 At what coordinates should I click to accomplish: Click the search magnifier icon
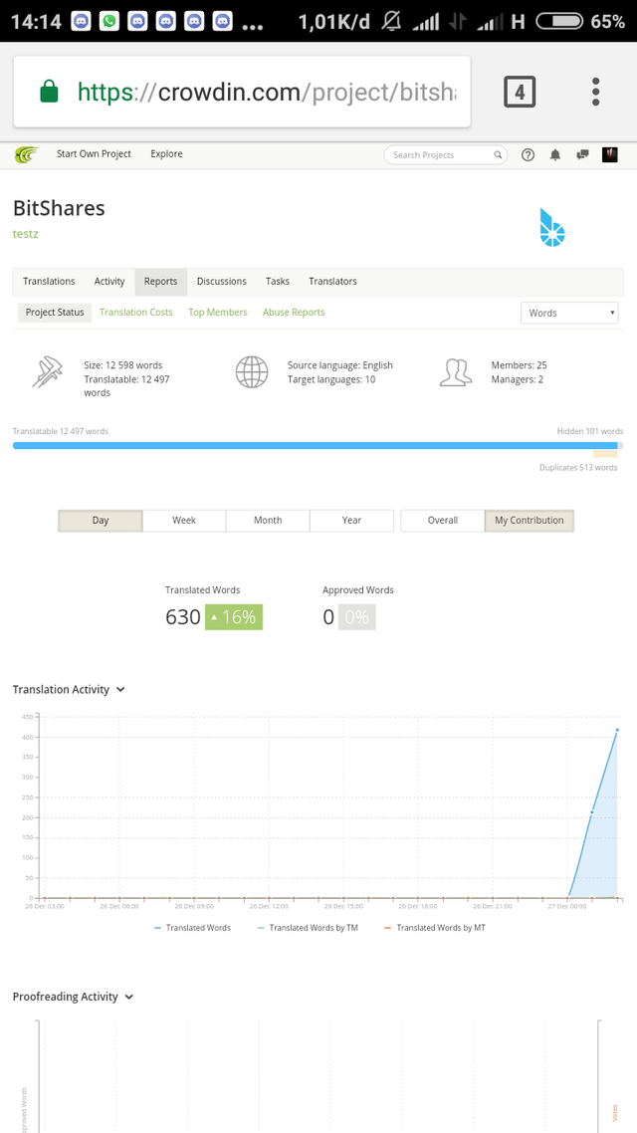point(498,154)
